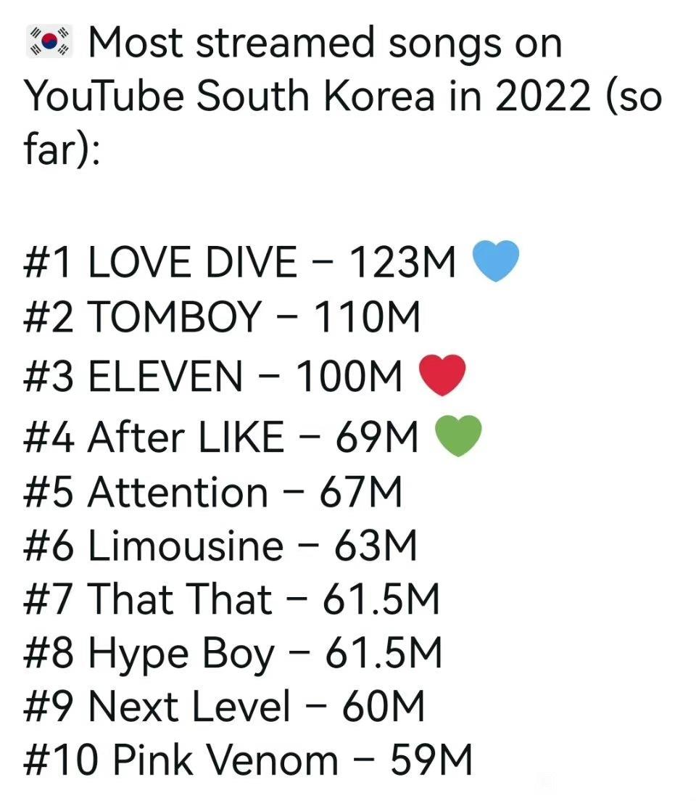Click the green heart after After LIKE
Viewport: 696px width, 801px height.
[x=458, y=436]
